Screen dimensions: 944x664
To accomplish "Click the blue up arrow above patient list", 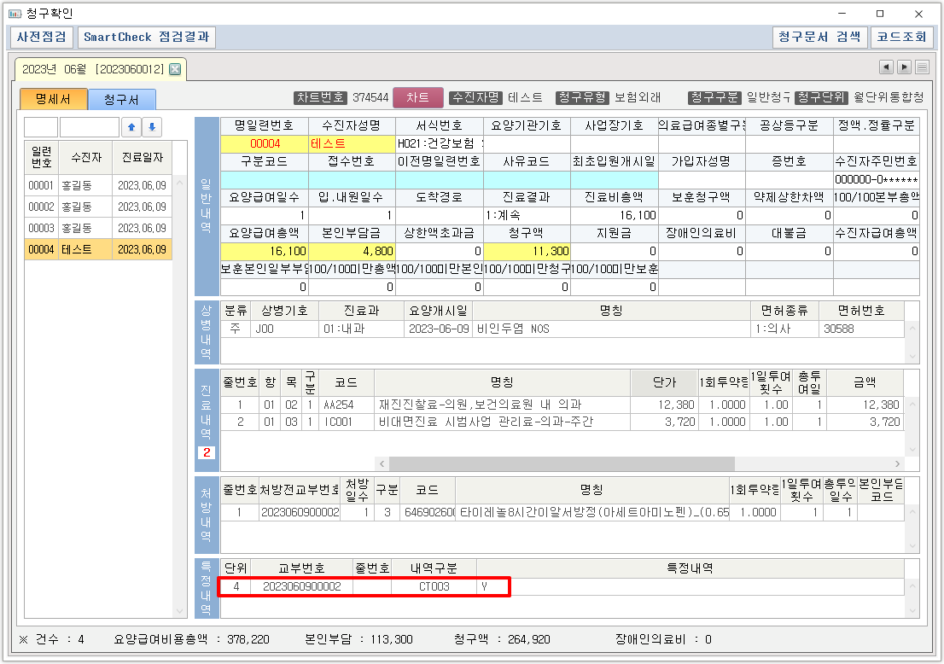I will point(131,127).
